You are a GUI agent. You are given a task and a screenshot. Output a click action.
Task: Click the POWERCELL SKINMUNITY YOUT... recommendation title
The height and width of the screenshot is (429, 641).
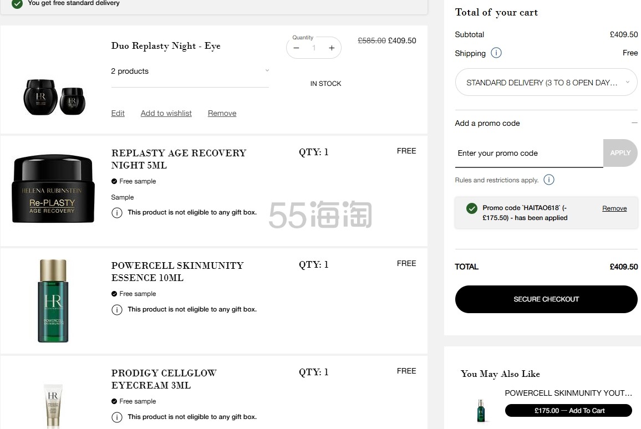(568, 393)
